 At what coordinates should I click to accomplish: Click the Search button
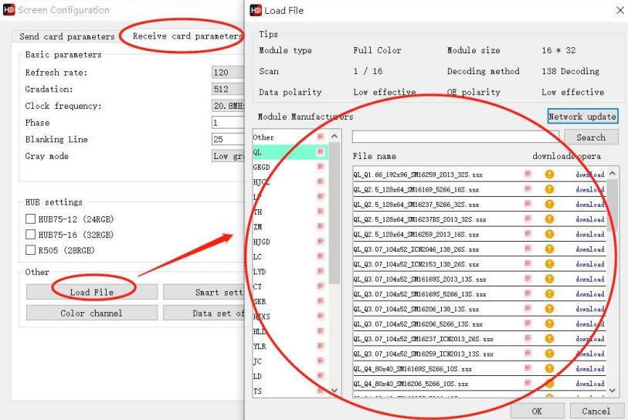pyautogui.click(x=591, y=137)
